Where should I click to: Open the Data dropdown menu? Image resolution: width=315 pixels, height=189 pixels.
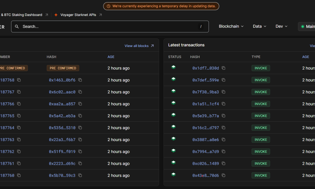[259, 26]
